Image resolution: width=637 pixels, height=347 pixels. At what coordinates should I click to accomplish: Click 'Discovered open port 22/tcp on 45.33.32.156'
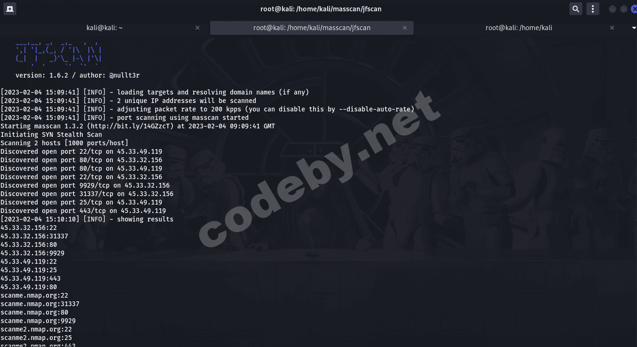[81, 177]
